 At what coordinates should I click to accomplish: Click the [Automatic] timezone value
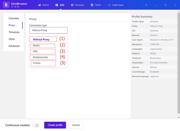pyautogui.click(x=155, y=58)
